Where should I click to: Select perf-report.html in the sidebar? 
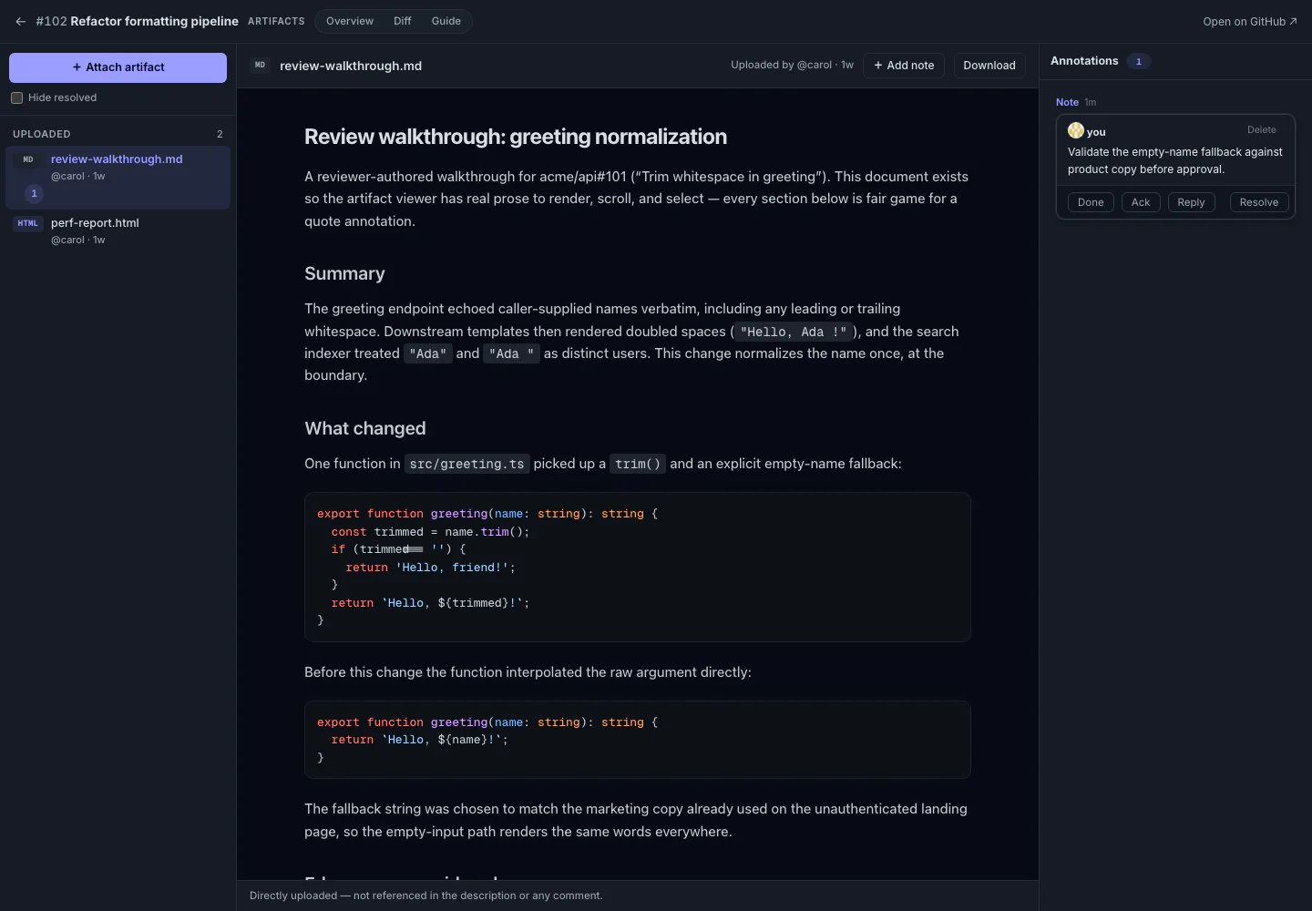tap(118, 230)
